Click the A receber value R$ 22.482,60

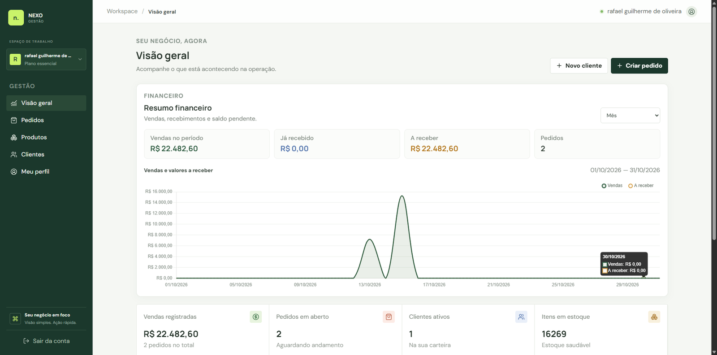(434, 149)
